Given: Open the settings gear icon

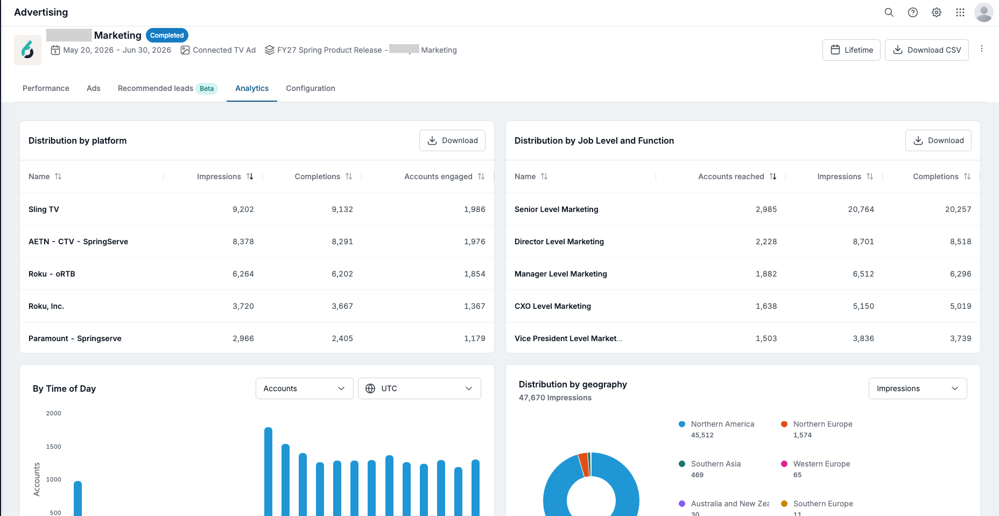Looking at the screenshot, I should tap(937, 12).
